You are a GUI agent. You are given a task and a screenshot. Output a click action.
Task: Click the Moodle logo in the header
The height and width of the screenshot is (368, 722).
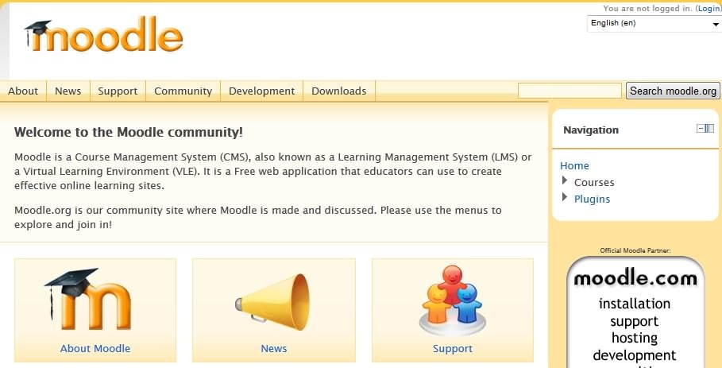103,36
